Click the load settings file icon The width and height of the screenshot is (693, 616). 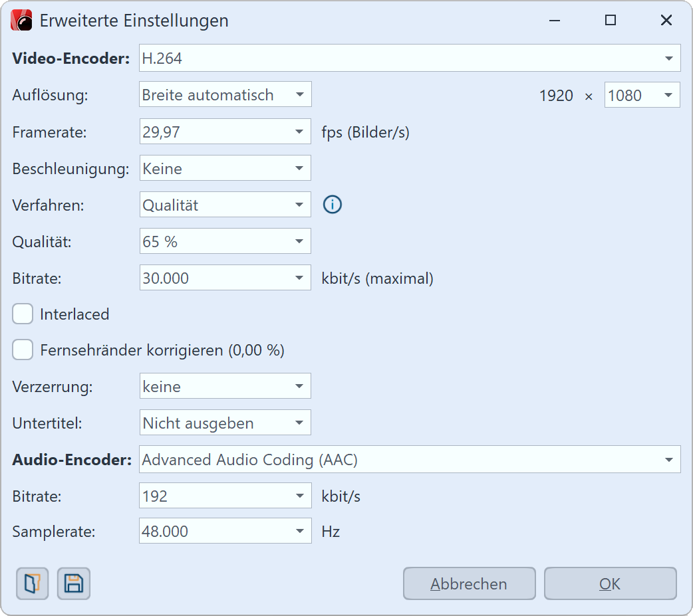coord(32,584)
